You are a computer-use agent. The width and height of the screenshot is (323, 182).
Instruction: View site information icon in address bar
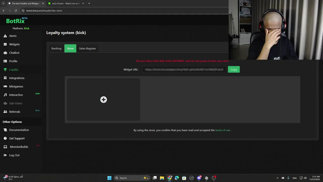pyautogui.click(x=23, y=11)
